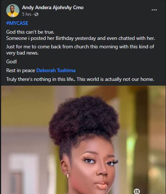Image resolution: width=166 pixels, height=194 pixels.
Task: Click the sentence about her Birthday yesterday
Action: tap(80, 38)
